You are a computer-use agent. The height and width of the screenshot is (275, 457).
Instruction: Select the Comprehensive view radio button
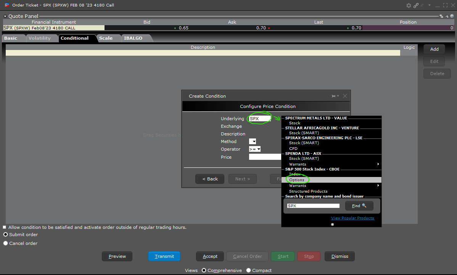click(x=204, y=270)
